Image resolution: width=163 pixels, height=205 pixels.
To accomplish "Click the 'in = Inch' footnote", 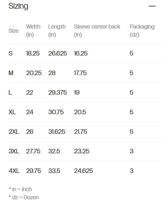I will coord(20,189).
